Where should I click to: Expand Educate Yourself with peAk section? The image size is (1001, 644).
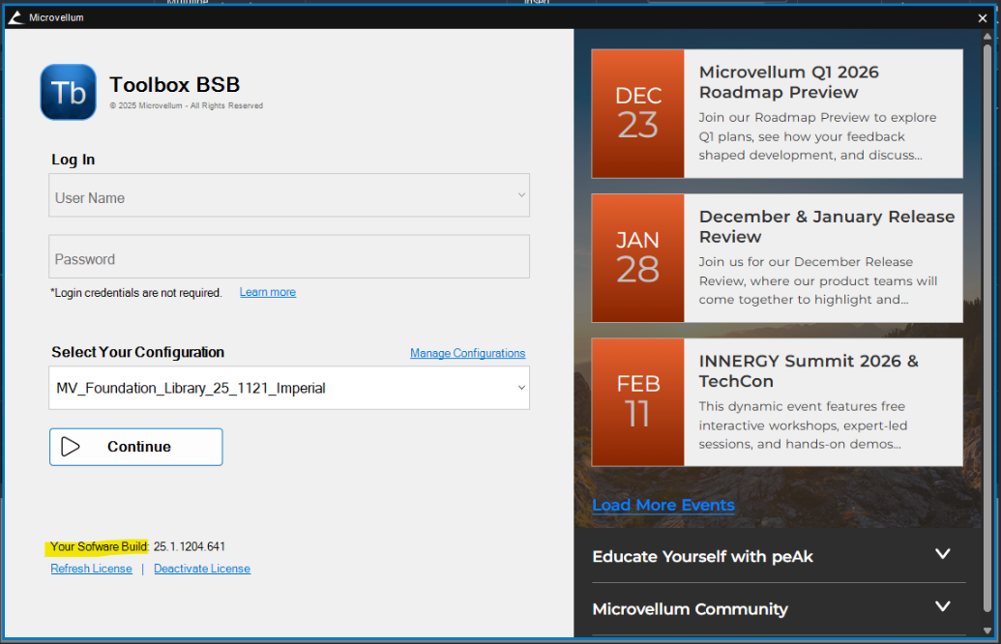tap(942, 555)
